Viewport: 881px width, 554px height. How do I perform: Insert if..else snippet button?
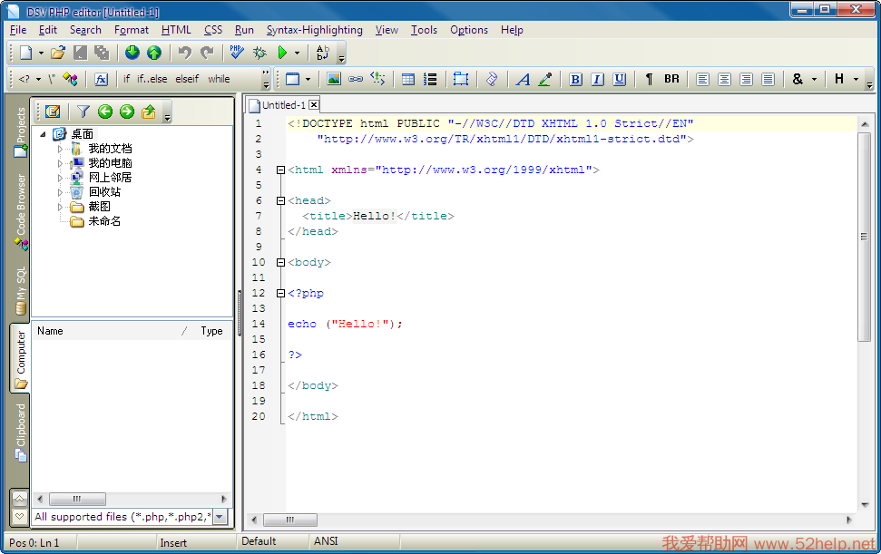152,79
